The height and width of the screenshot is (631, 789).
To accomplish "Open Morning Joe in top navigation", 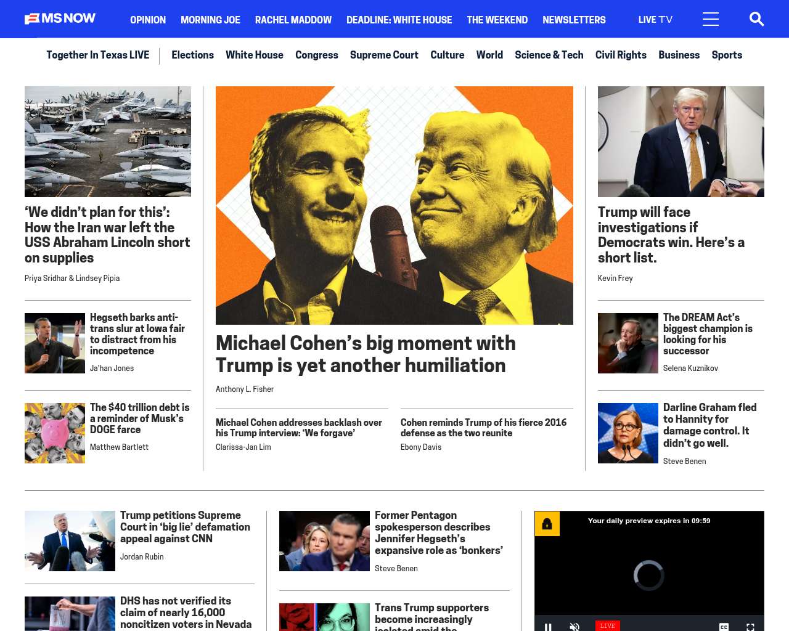I will click(x=210, y=20).
